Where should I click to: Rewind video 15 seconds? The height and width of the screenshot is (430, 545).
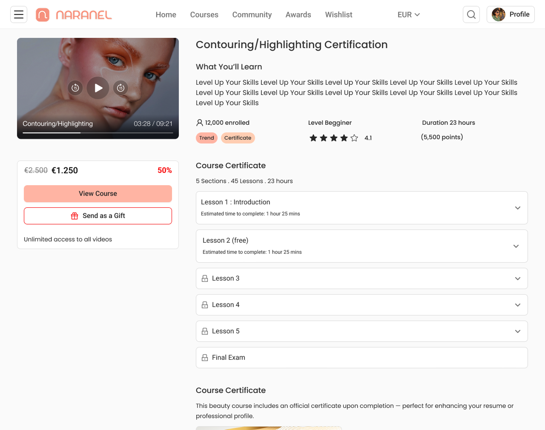[75, 88]
